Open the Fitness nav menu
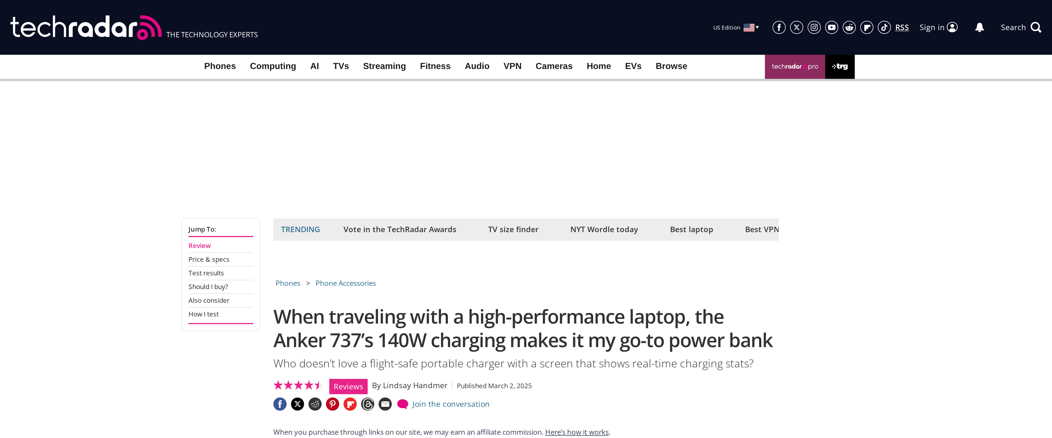The width and height of the screenshot is (1052, 438). pyautogui.click(x=435, y=66)
